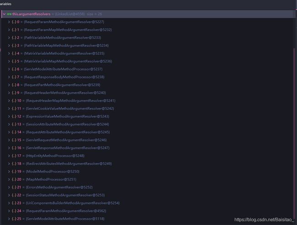The height and width of the screenshot is (225, 297).
Task: Click object icon of entry 22
Action: coord(14,195)
